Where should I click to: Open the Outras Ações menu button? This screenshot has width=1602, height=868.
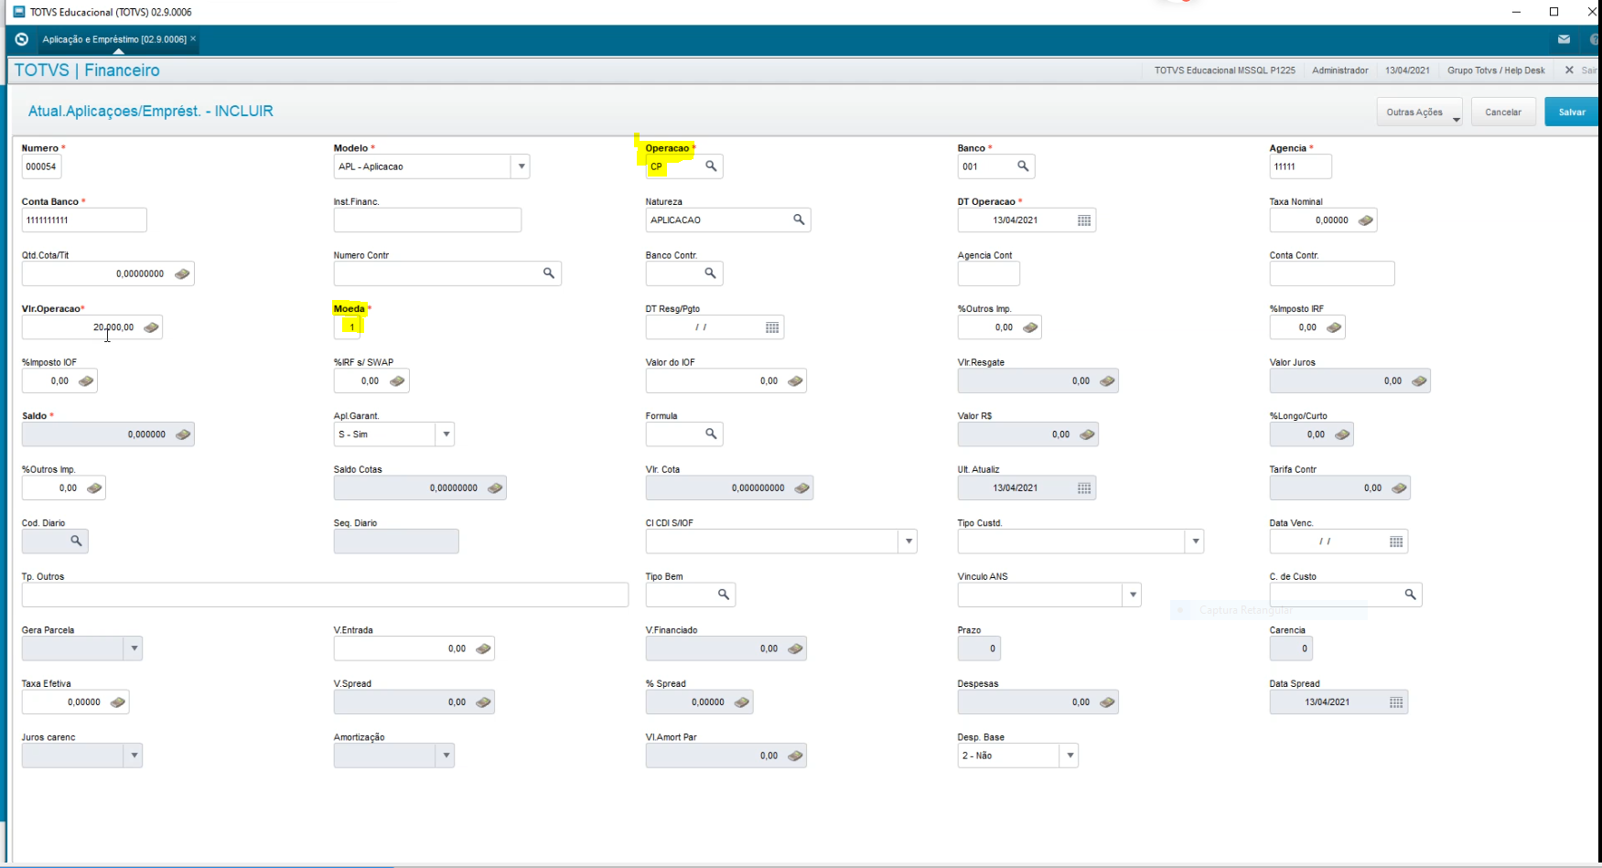click(1419, 112)
